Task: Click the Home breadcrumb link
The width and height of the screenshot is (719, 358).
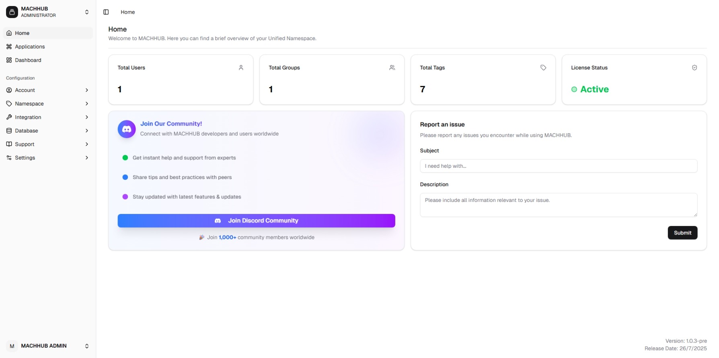Action: pyautogui.click(x=128, y=12)
